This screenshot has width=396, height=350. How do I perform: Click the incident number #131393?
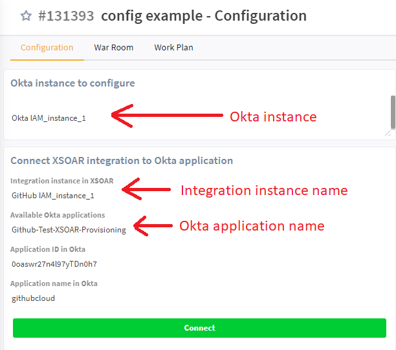[65, 16]
